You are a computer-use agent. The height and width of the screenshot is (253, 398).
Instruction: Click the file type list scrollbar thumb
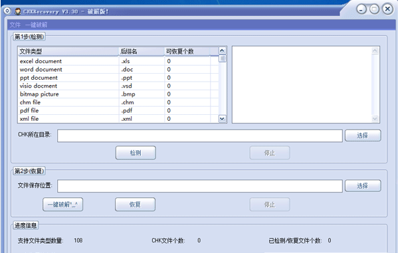click(x=223, y=58)
